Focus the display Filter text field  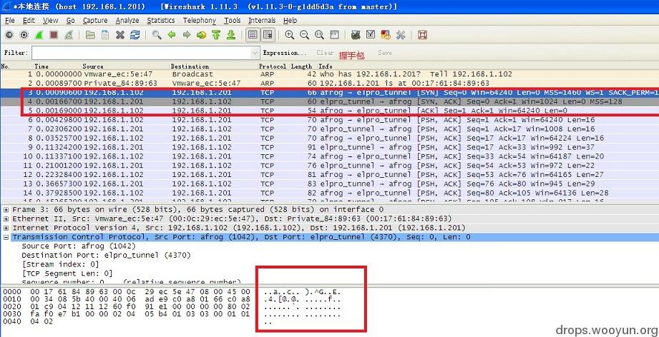[x=142, y=54]
